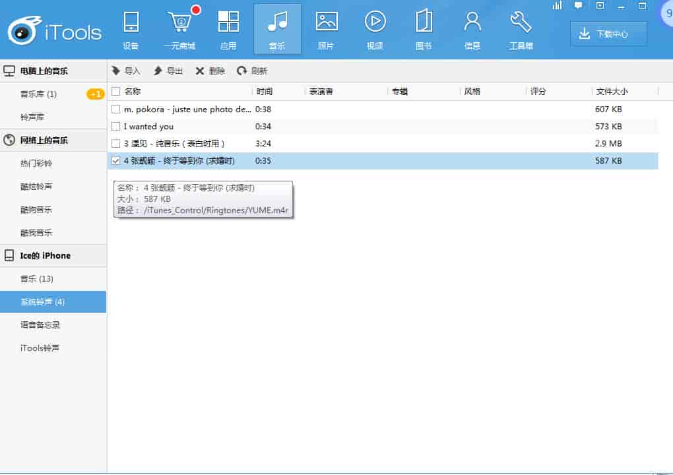This screenshot has width=673, height=475.
Task: Click the 刷新 (Refresh) toolbar button
Action: (252, 71)
